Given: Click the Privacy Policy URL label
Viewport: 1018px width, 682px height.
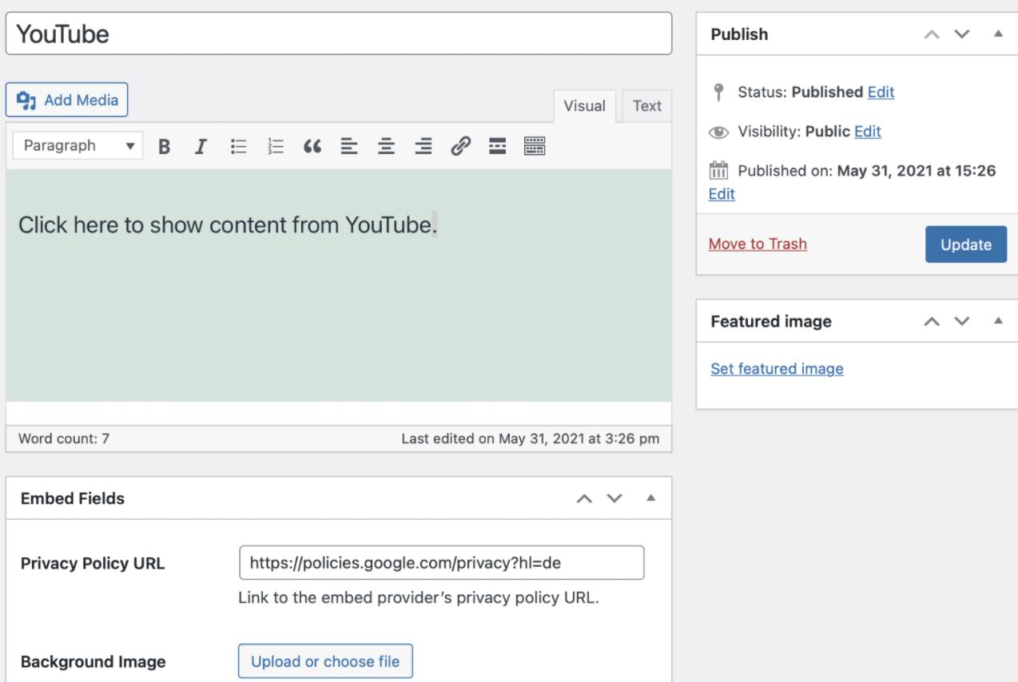Looking at the screenshot, I should [93, 563].
